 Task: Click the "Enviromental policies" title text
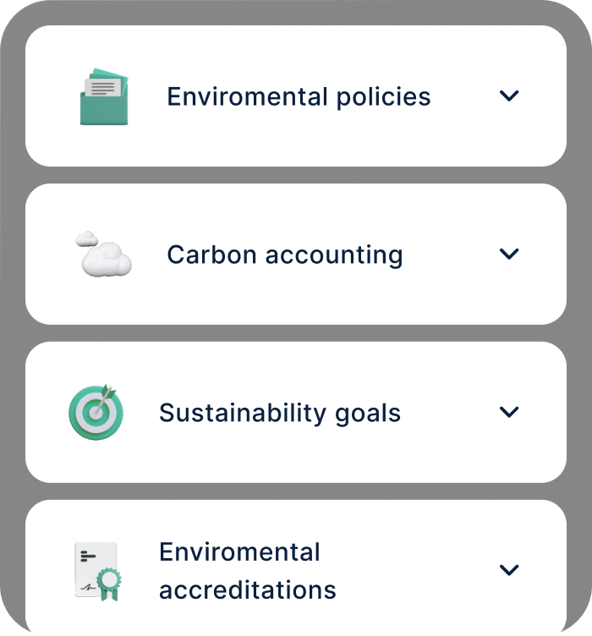point(299,96)
